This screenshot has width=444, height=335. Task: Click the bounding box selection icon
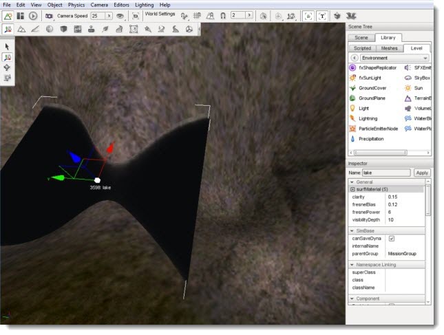(263, 16)
